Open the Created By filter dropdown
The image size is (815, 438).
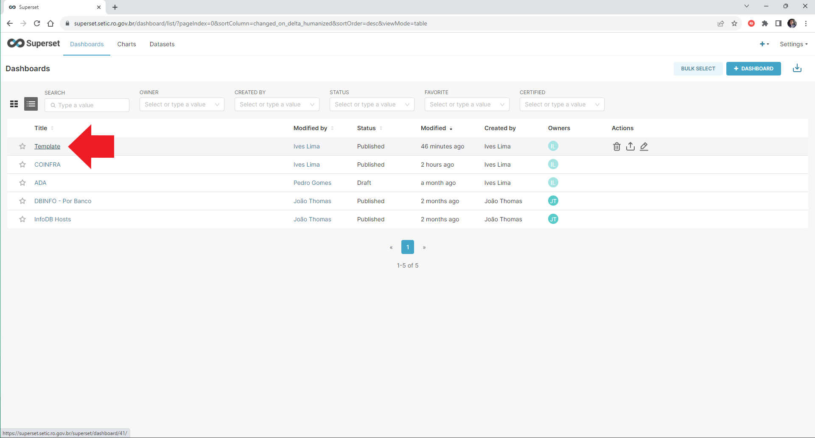277,104
